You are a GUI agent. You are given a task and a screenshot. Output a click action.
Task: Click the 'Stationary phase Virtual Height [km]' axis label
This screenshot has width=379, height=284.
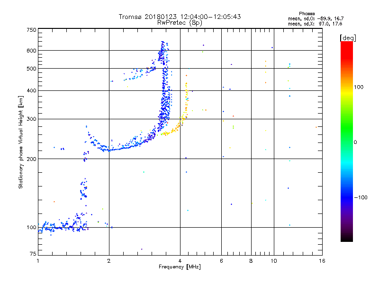point(20,142)
